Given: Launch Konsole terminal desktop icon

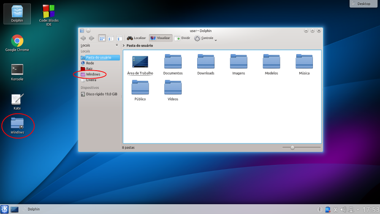Looking at the screenshot, I should (x=17, y=72).
